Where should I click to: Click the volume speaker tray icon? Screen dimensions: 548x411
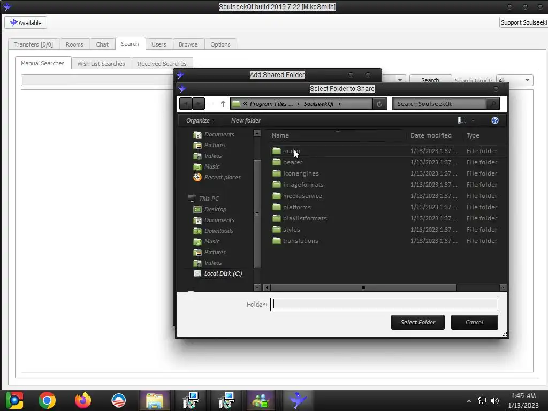tap(495, 401)
